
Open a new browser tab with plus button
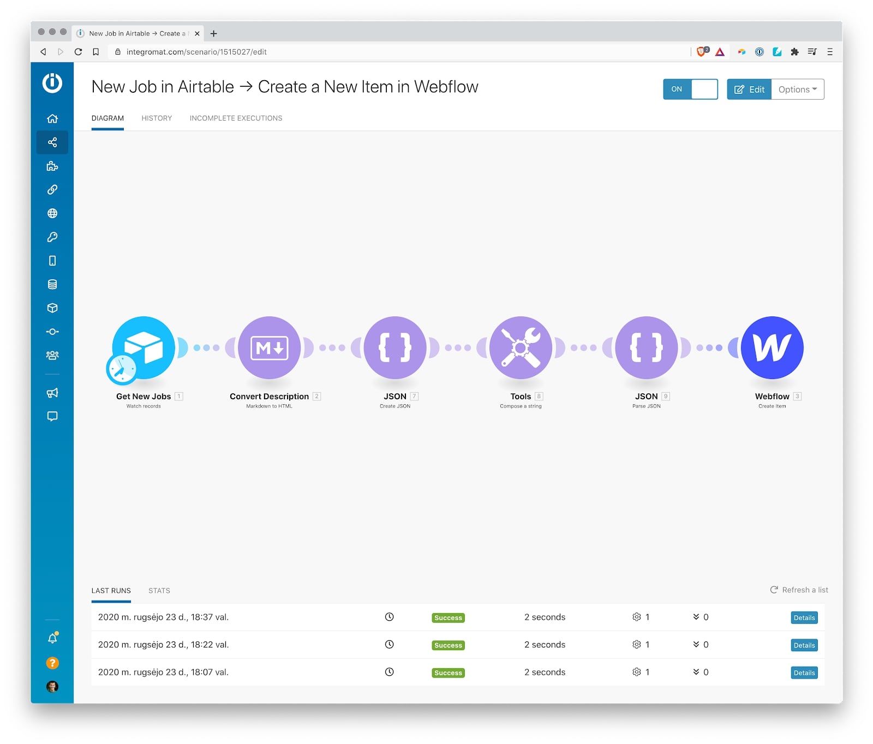(214, 34)
